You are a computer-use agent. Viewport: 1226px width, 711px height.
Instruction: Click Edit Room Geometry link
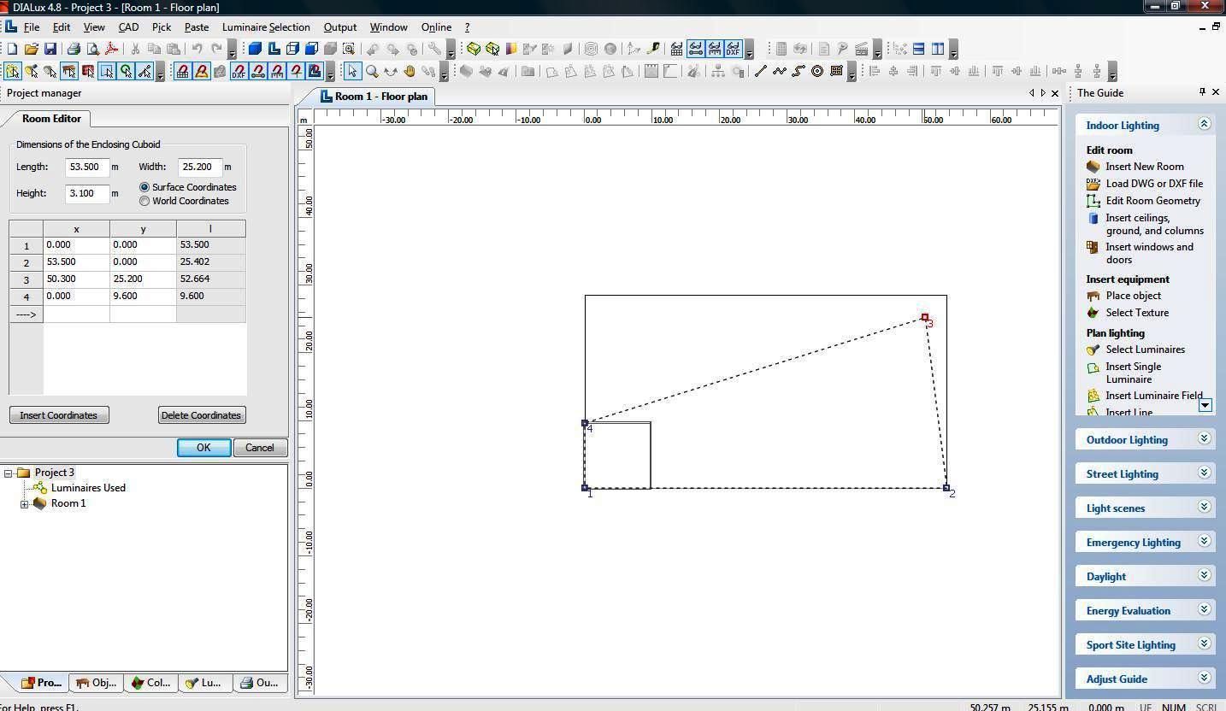click(x=1153, y=201)
